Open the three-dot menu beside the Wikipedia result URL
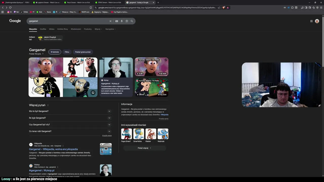The image size is (324, 182). (x=63, y=146)
